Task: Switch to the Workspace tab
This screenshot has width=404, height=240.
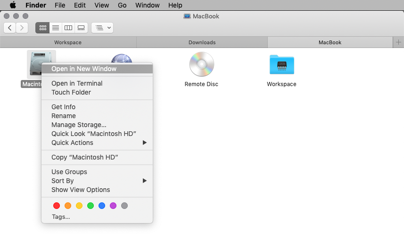Action: click(68, 42)
